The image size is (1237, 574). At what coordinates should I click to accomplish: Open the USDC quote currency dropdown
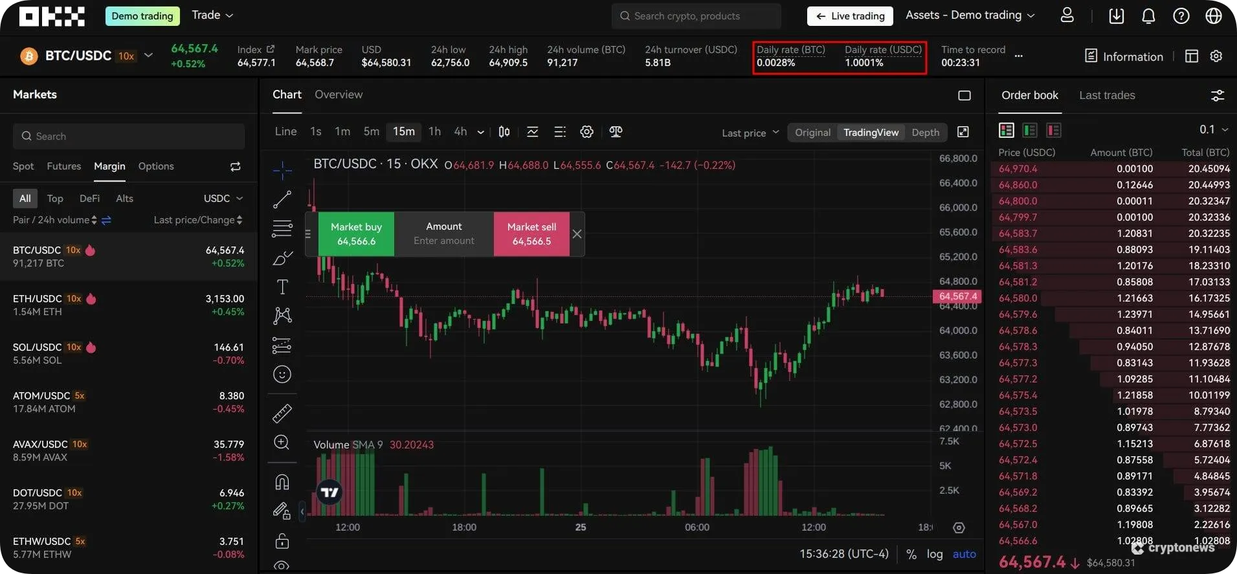click(223, 198)
